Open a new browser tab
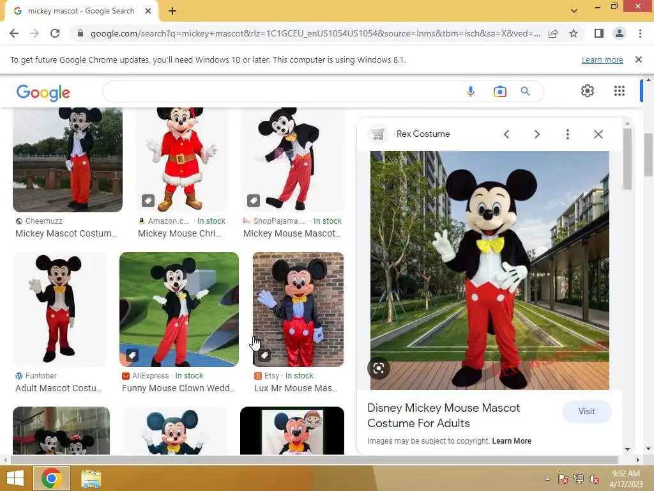The image size is (654, 491). pos(172,11)
